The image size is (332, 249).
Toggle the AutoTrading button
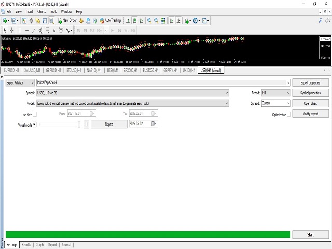(x=110, y=21)
